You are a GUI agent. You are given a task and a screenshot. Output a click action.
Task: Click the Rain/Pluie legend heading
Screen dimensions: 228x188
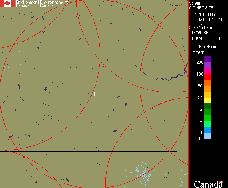(x=207, y=47)
